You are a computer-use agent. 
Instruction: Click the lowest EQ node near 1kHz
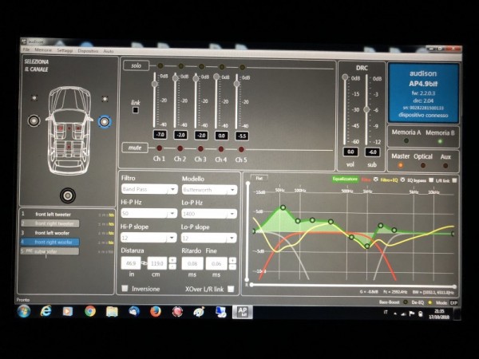(367, 246)
